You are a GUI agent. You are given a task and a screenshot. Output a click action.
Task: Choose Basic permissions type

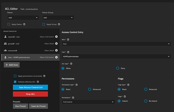[x=63, y=89]
